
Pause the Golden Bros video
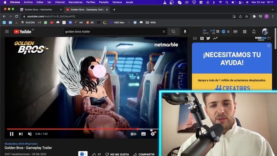tap(12, 134)
